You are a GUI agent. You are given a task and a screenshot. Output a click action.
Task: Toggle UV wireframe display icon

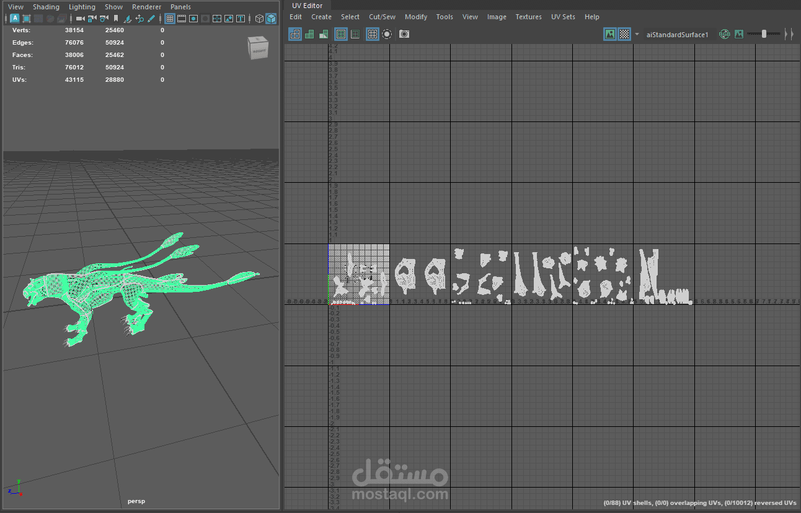[x=294, y=34]
